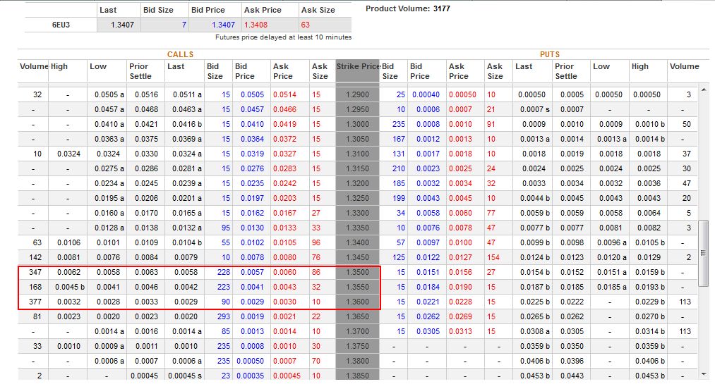This screenshot has width=715, height=389.
Task: Click the Strike Price column header
Action: (x=358, y=67)
